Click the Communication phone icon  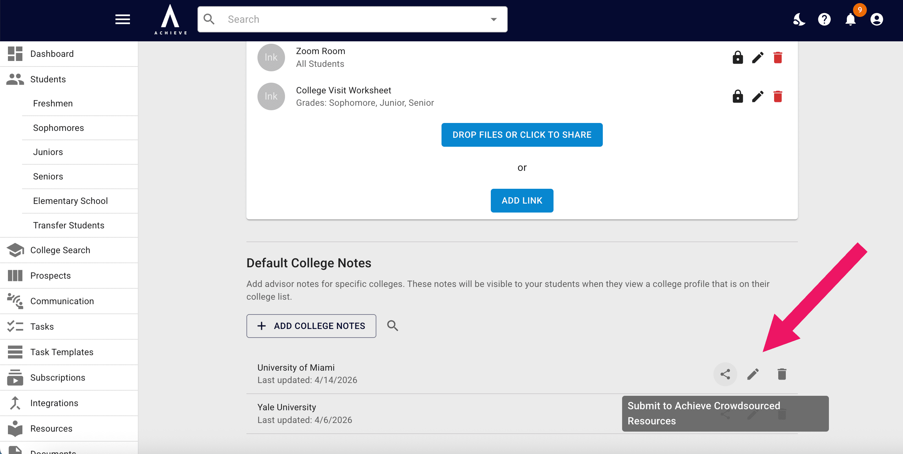pyautogui.click(x=15, y=301)
